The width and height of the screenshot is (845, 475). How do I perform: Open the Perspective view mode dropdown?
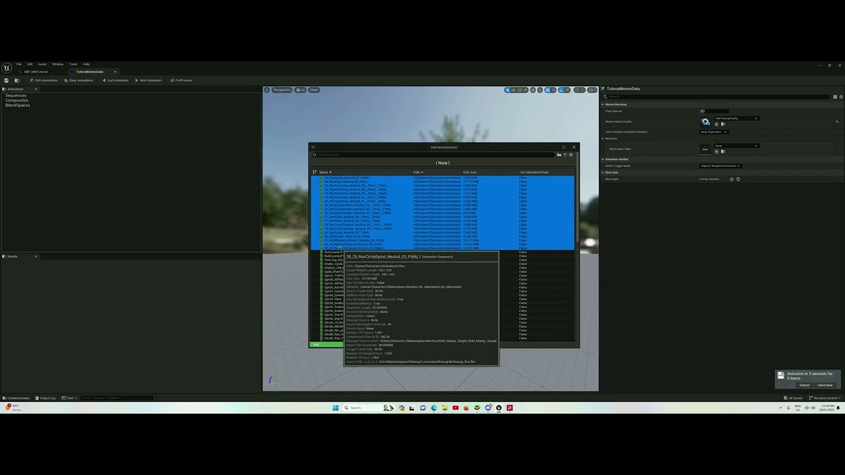(281, 90)
